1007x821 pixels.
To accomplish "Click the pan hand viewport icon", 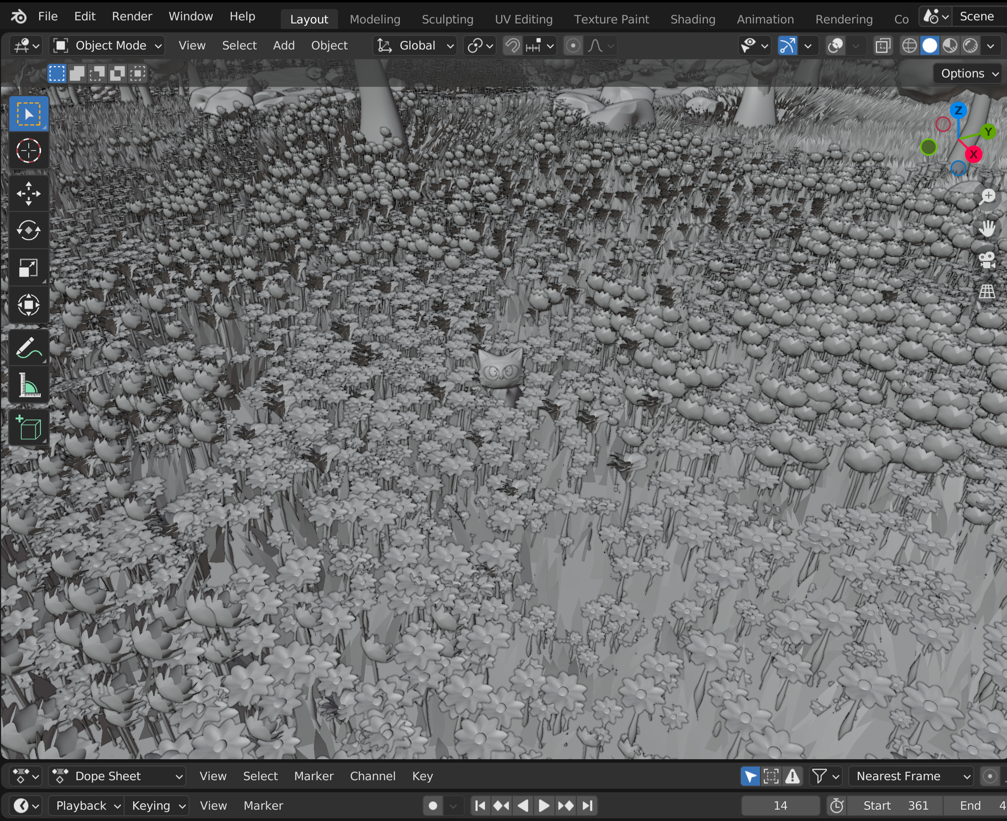I will pyautogui.click(x=987, y=228).
